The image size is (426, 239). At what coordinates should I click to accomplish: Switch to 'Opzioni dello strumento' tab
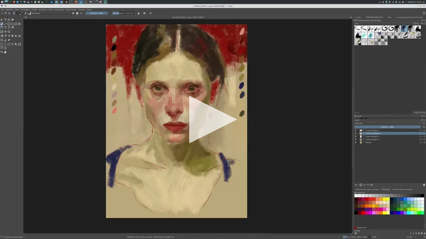pyautogui.click(x=402, y=189)
